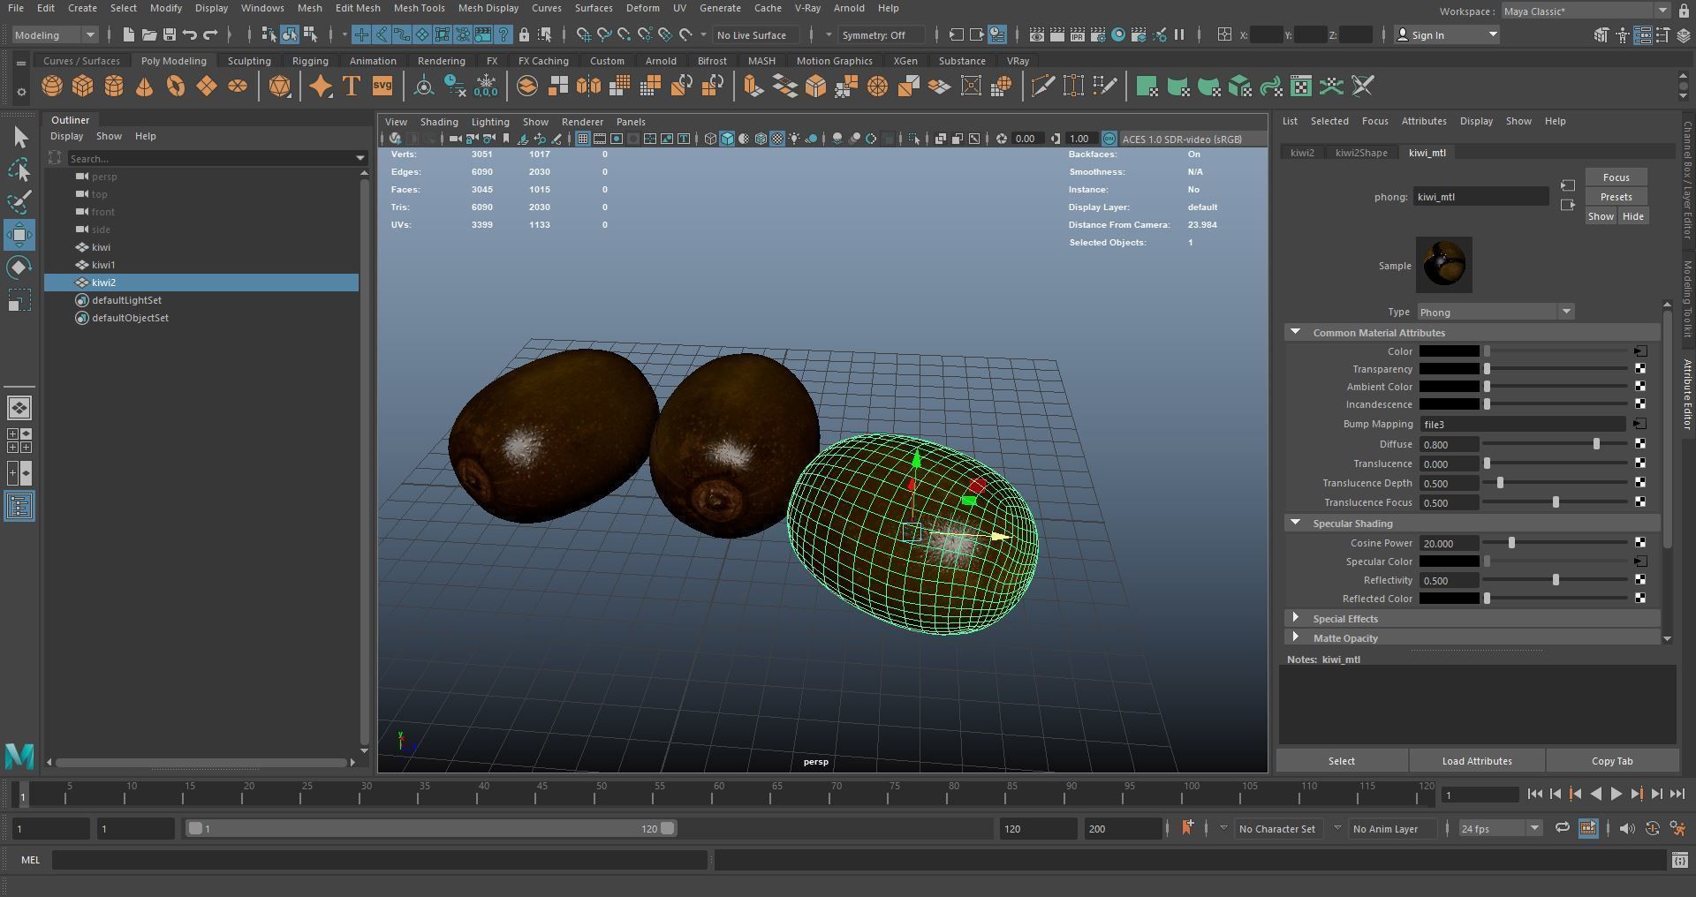
Task: Open the Workspace Maya Classic dropdown
Action: (1585, 11)
